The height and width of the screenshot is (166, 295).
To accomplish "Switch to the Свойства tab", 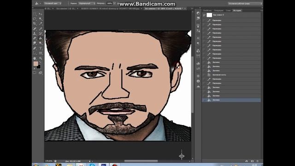I will click(207, 11).
